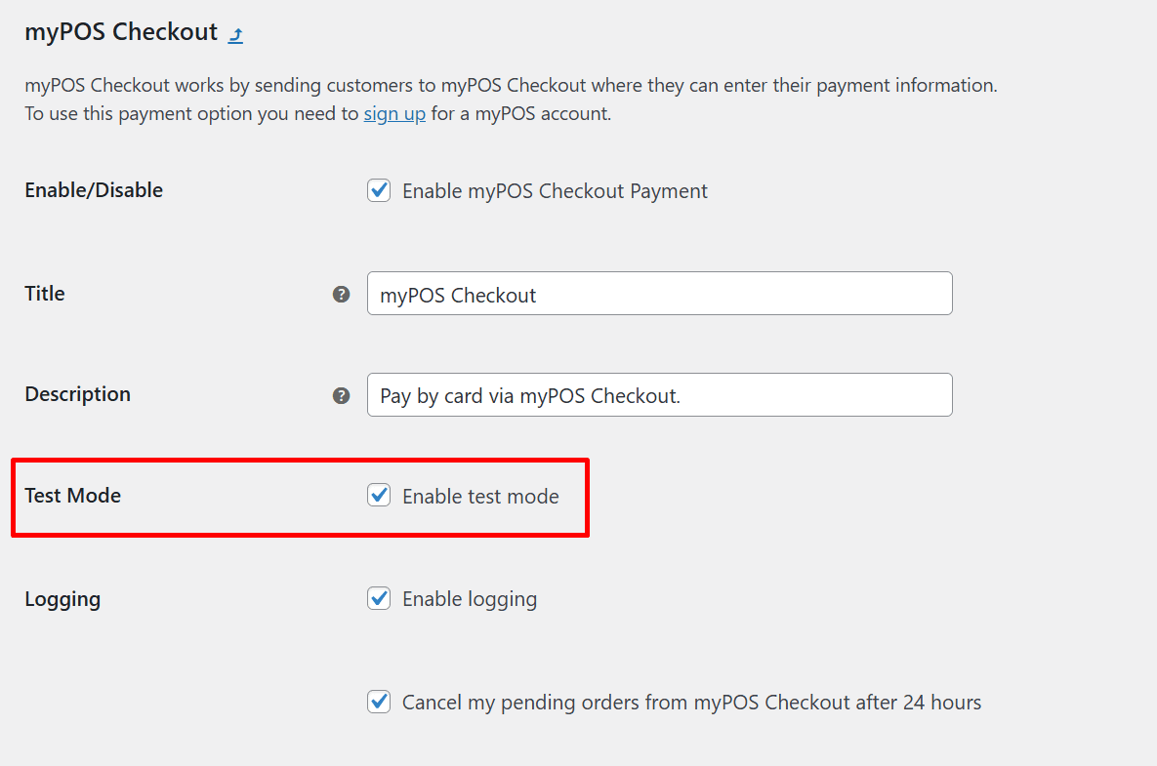The width and height of the screenshot is (1157, 766).
Task: Click the "Enable test mode" label text
Action: (x=480, y=497)
